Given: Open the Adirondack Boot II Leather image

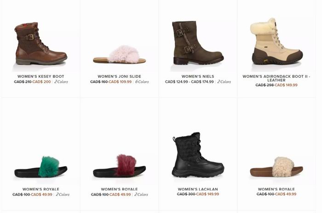Looking at the screenshot, I should [276, 41].
